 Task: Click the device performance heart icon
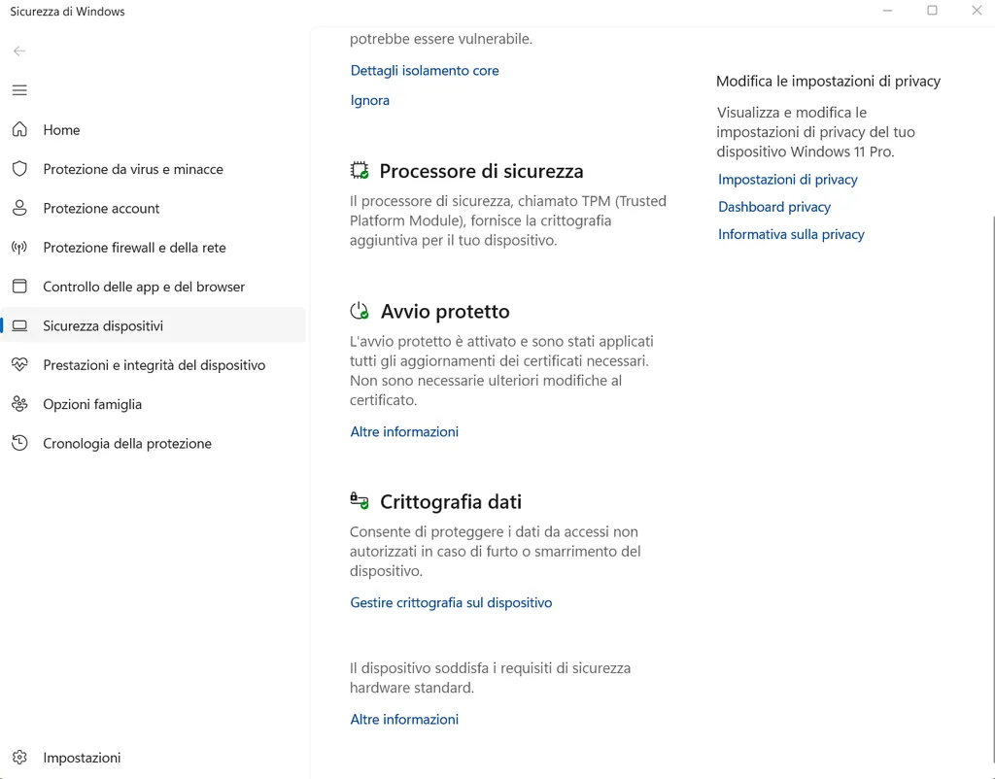point(19,365)
